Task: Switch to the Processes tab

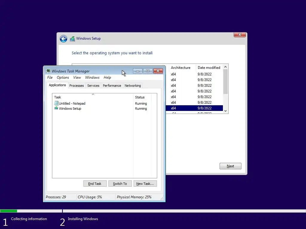Action: pyautogui.click(x=76, y=86)
